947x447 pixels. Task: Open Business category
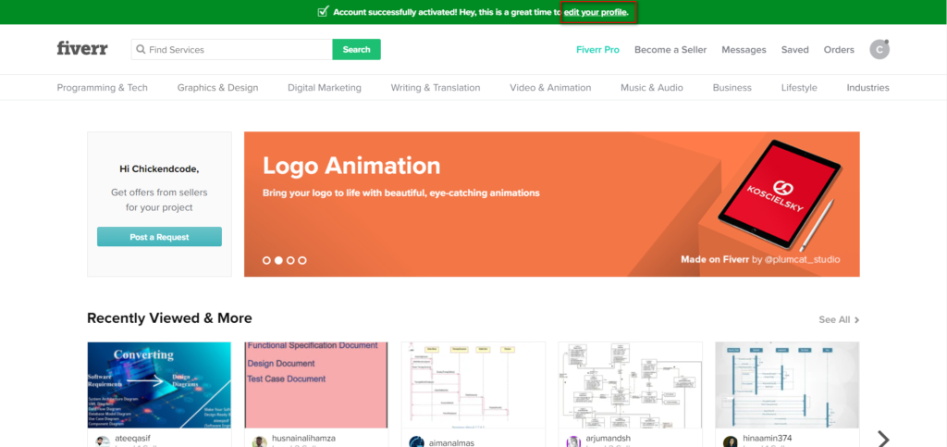[732, 88]
